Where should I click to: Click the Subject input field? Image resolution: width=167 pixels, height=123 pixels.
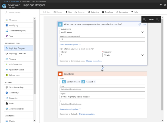point(102,97)
